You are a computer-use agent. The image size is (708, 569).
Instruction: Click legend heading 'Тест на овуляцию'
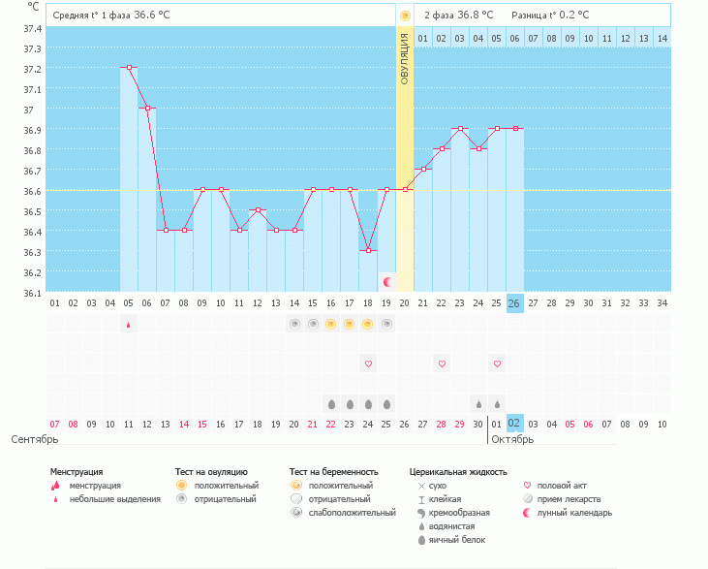click(x=211, y=472)
